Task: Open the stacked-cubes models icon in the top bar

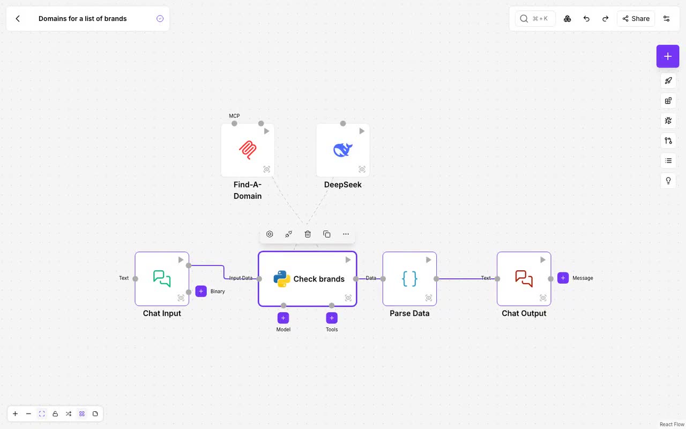Action: [567, 19]
